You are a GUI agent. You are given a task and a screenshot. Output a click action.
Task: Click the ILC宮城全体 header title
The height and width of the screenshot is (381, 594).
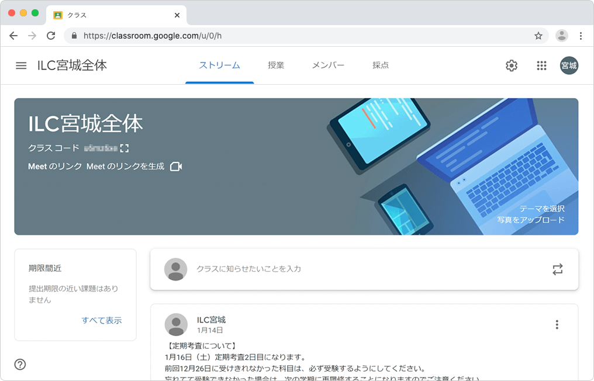pyautogui.click(x=72, y=65)
